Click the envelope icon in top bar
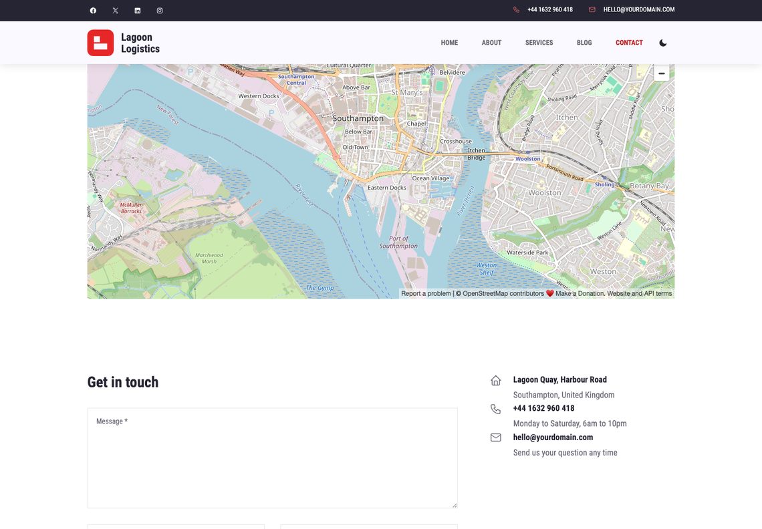Image resolution: width=762 pixels, height=529 pixels. tap(592, 10)
